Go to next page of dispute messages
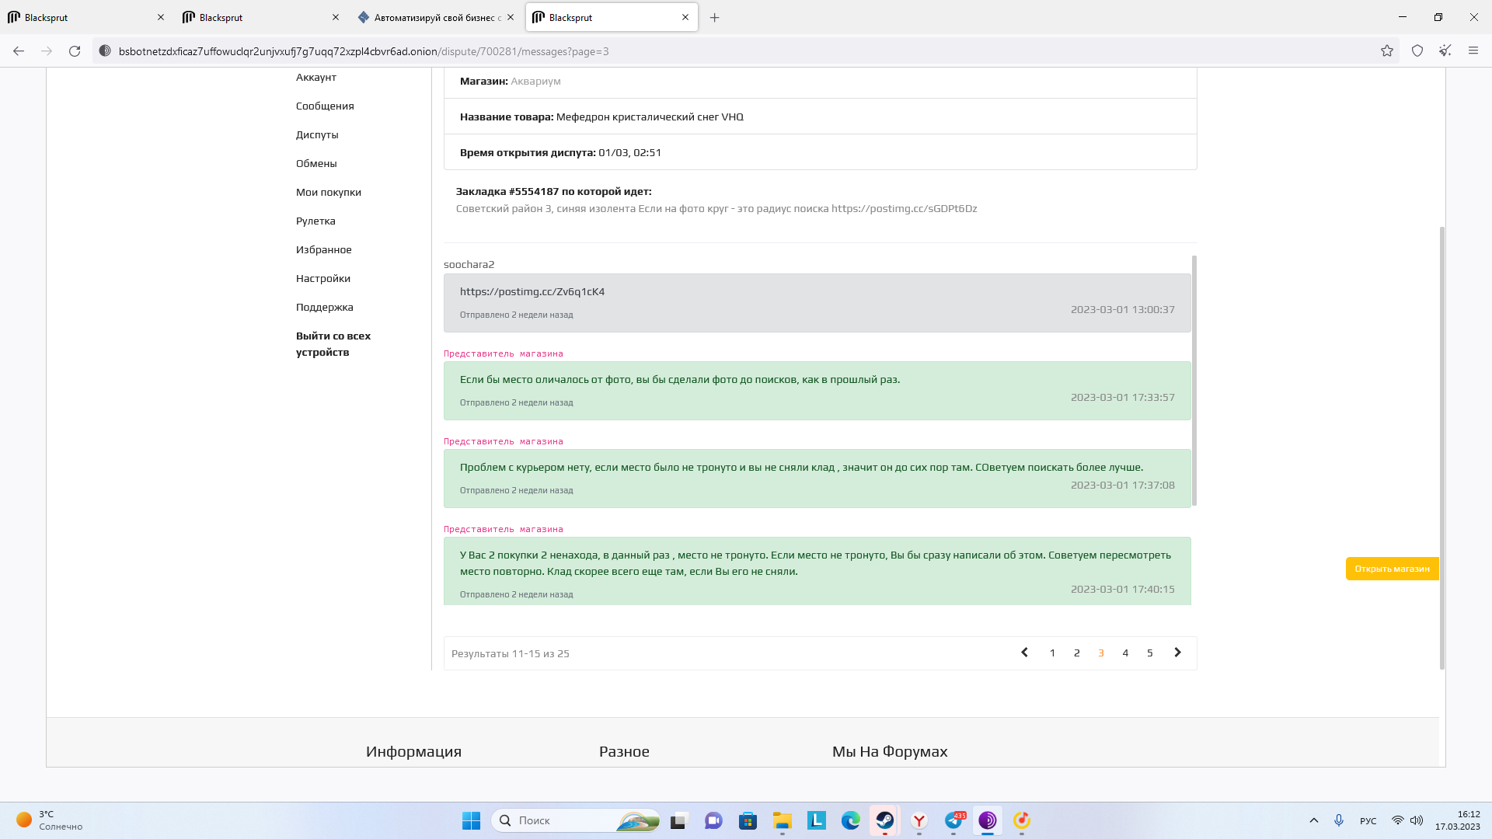This screenshot has height=839, width=1492. (1177, 653)
